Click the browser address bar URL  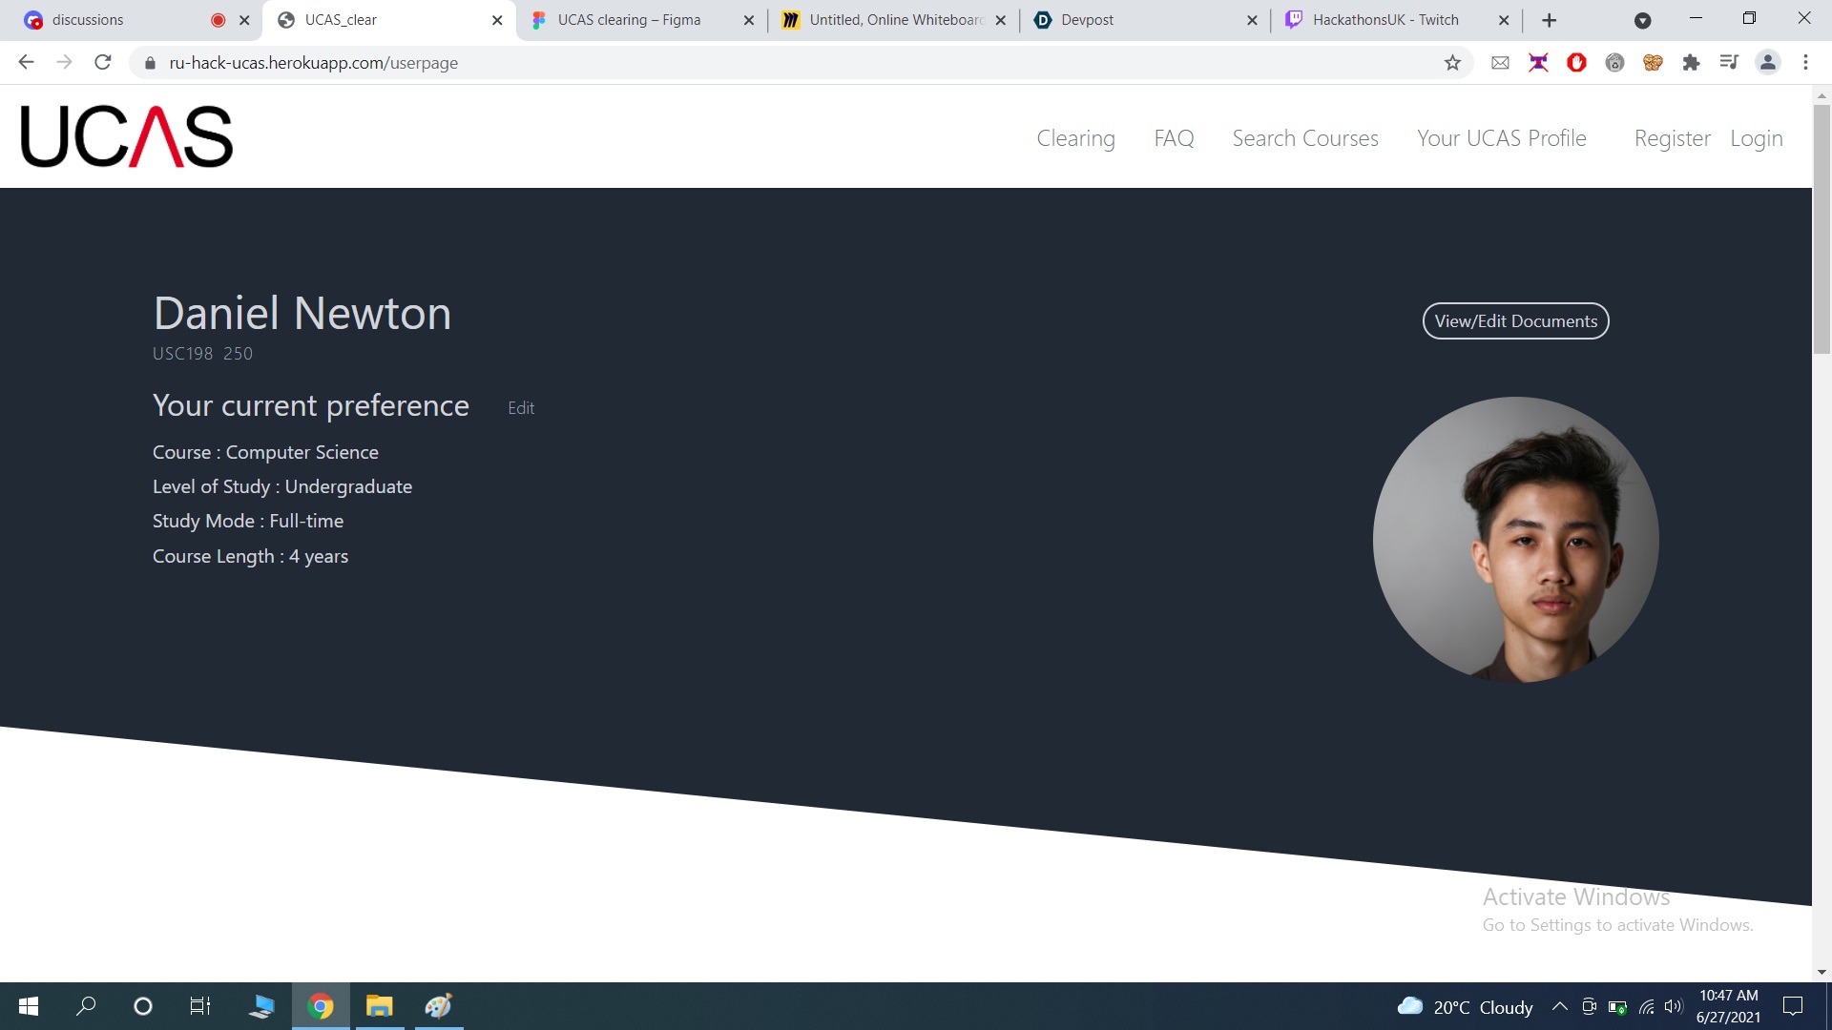(313, 63)
